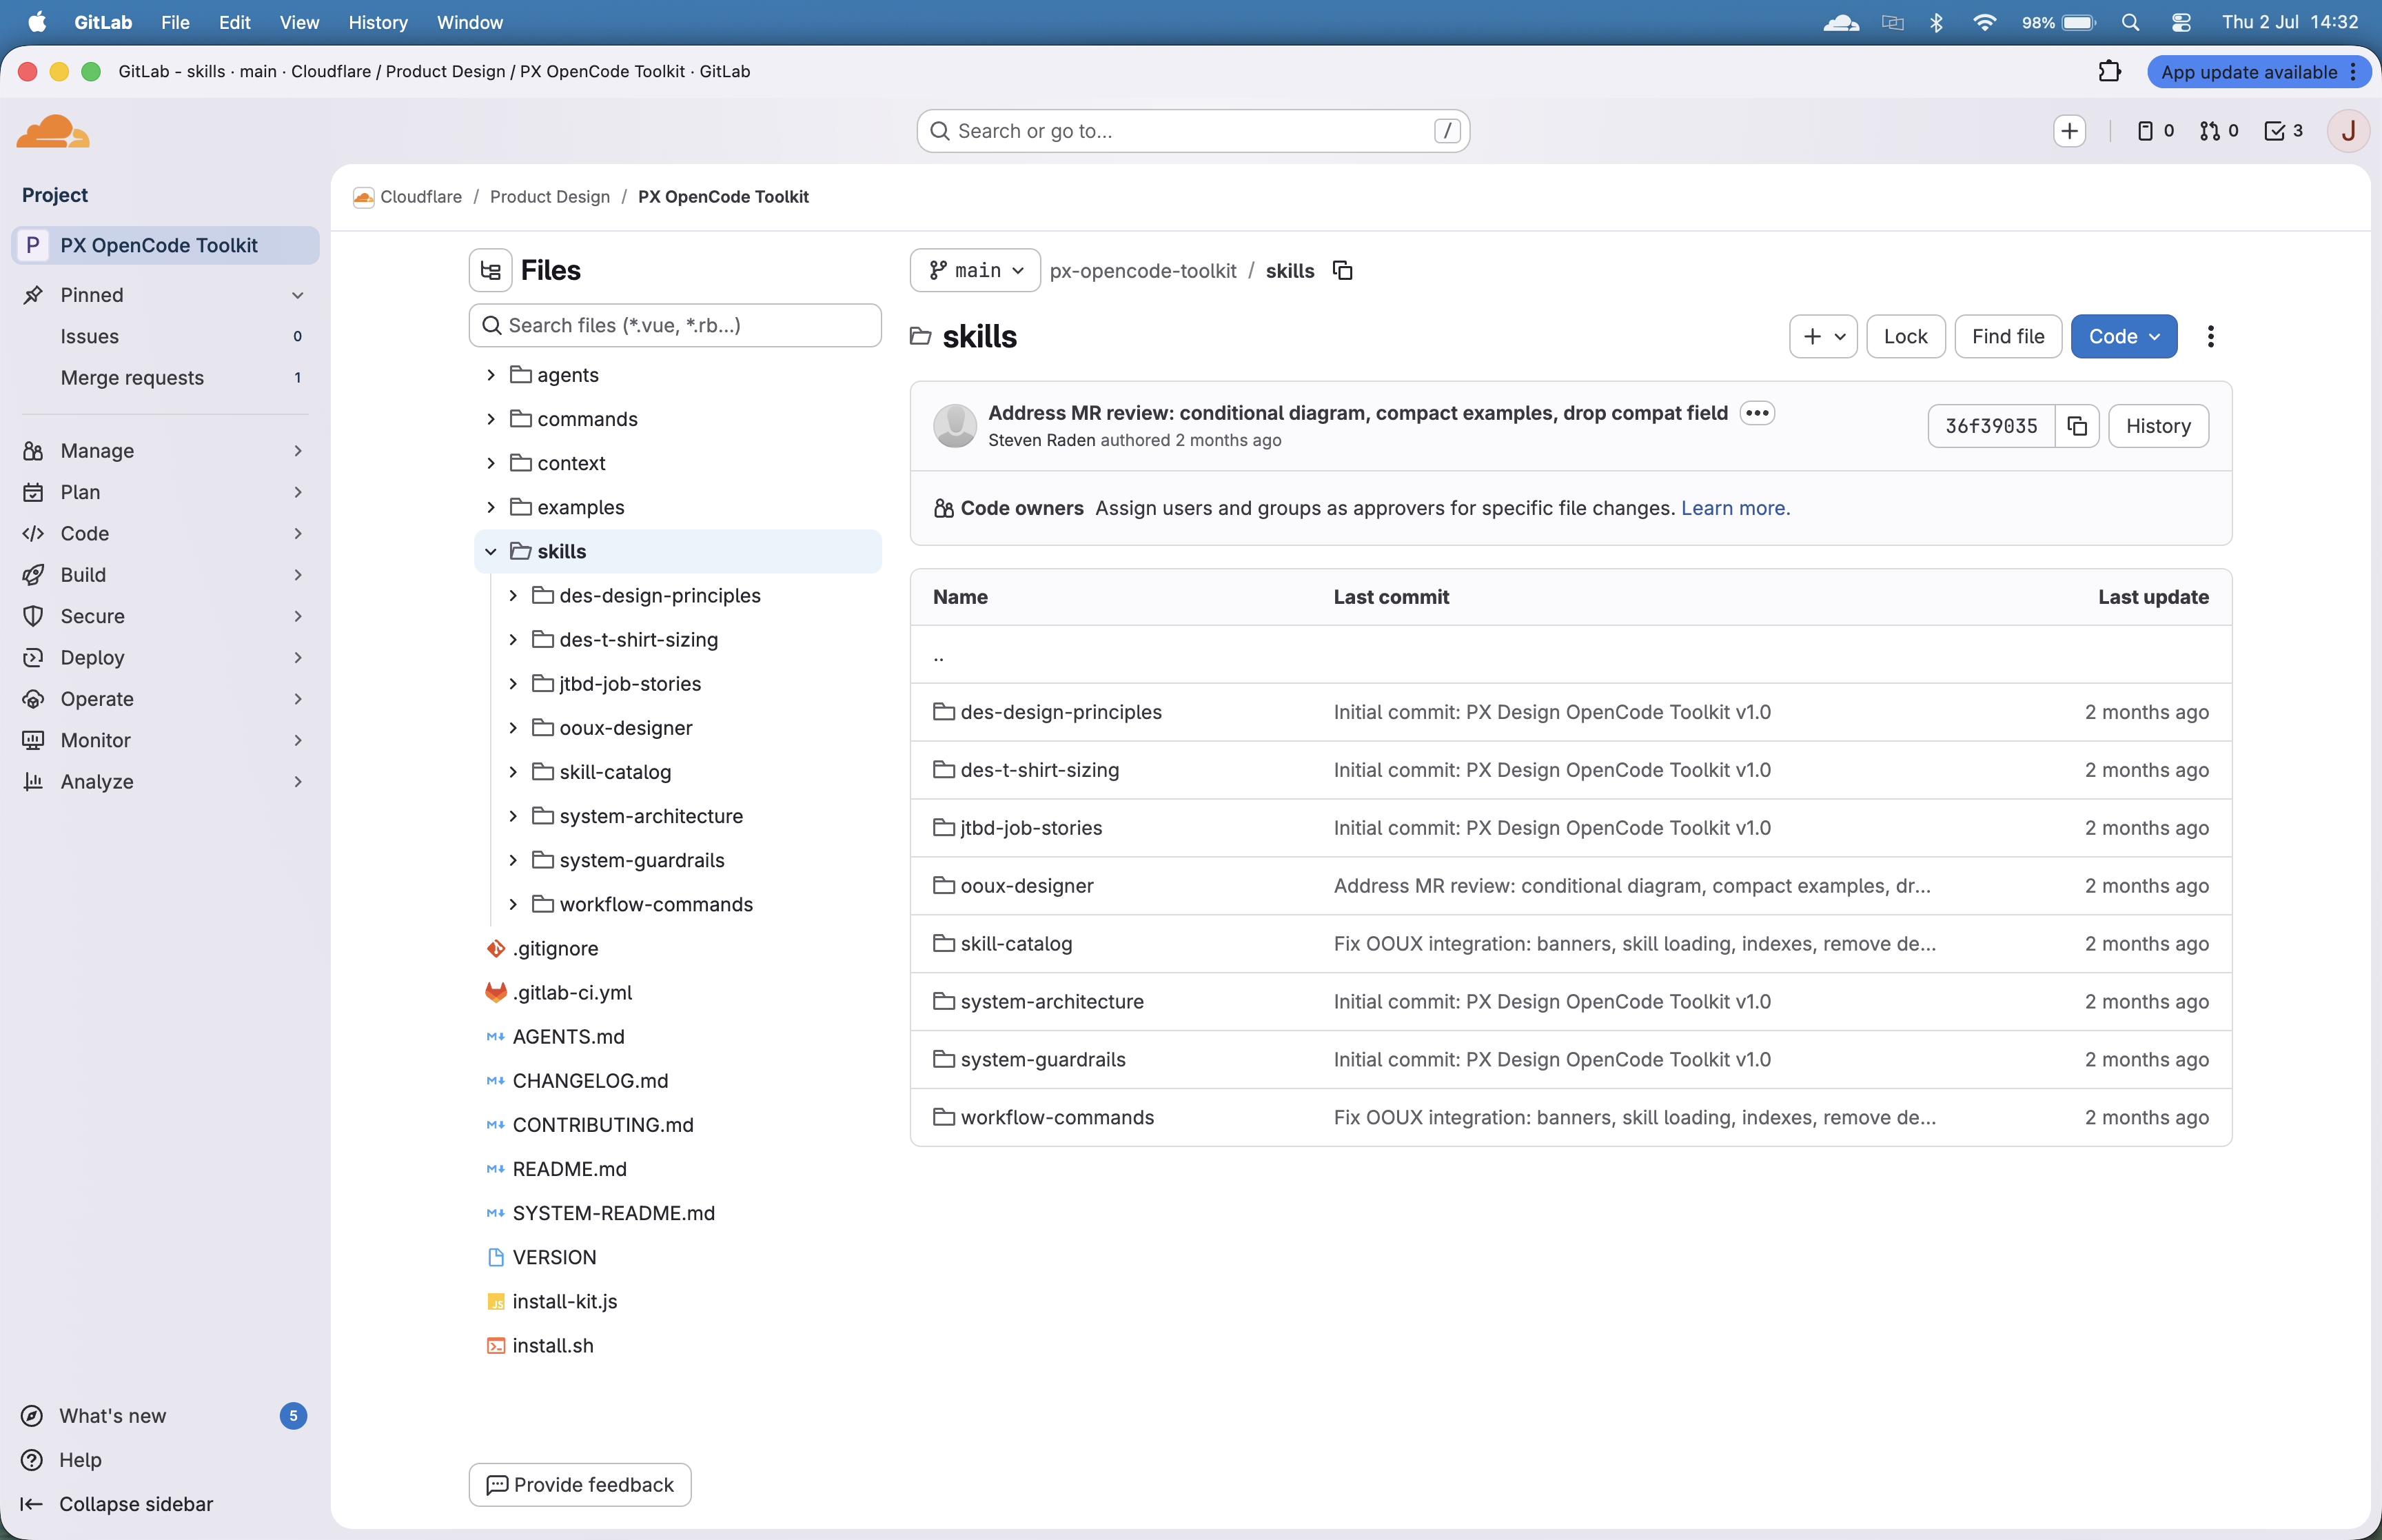The image size is (2382, 1540).
Task: Open the vertical ellipsis actions menu
Action: pos(2210,336)
